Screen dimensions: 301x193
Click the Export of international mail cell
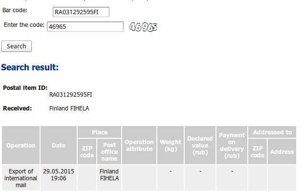(21, 178)
